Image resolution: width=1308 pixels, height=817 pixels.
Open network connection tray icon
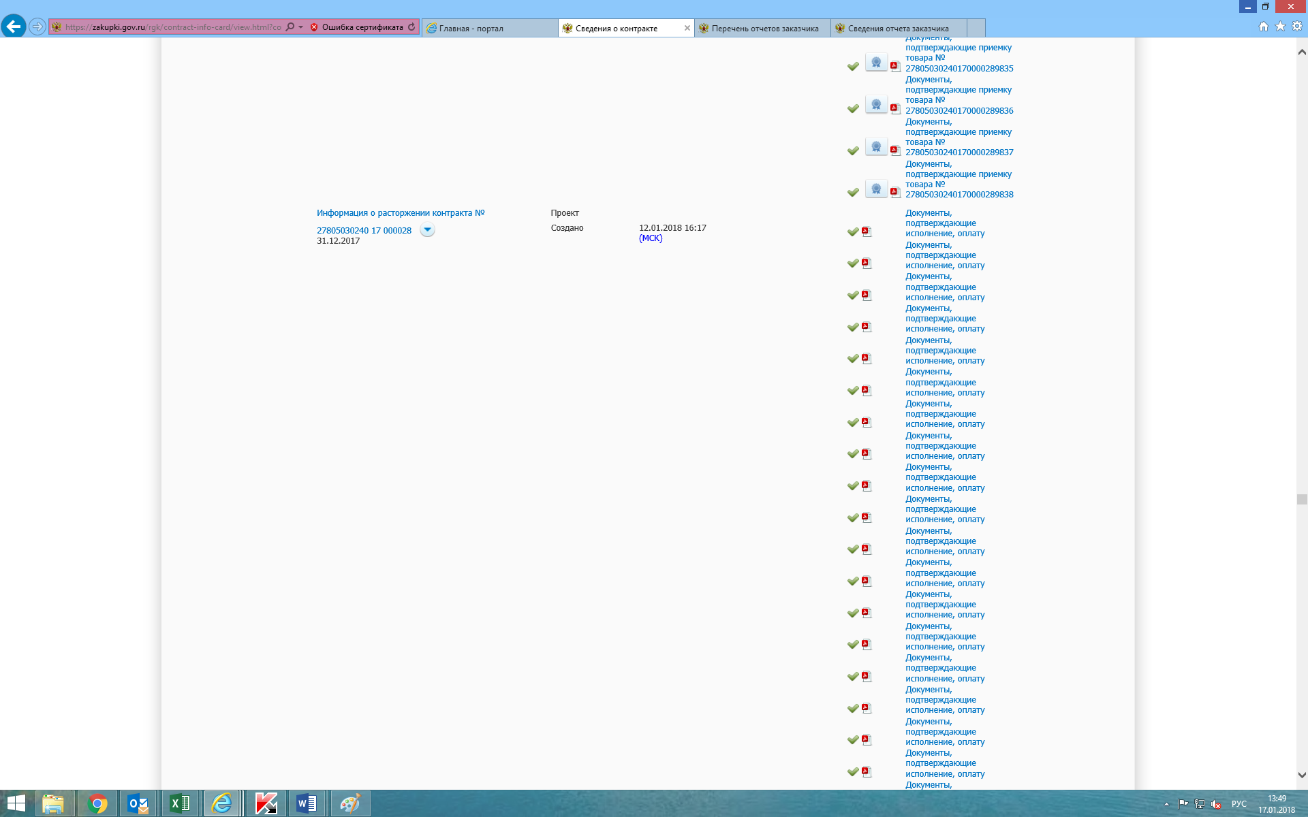1200,804
